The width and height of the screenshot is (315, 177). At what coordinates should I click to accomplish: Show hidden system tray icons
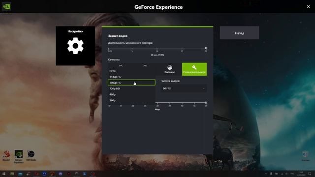pos(266,174)
